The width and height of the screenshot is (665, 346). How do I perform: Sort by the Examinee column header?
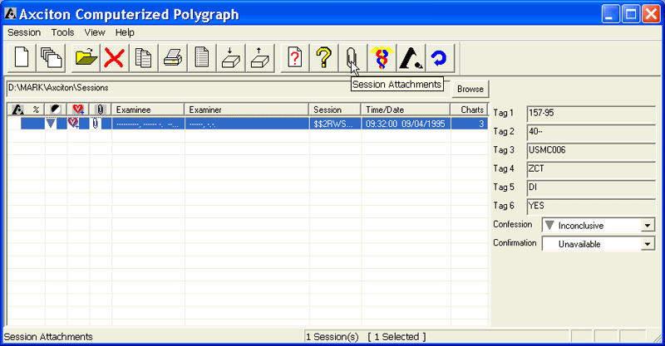coord(148,110)
